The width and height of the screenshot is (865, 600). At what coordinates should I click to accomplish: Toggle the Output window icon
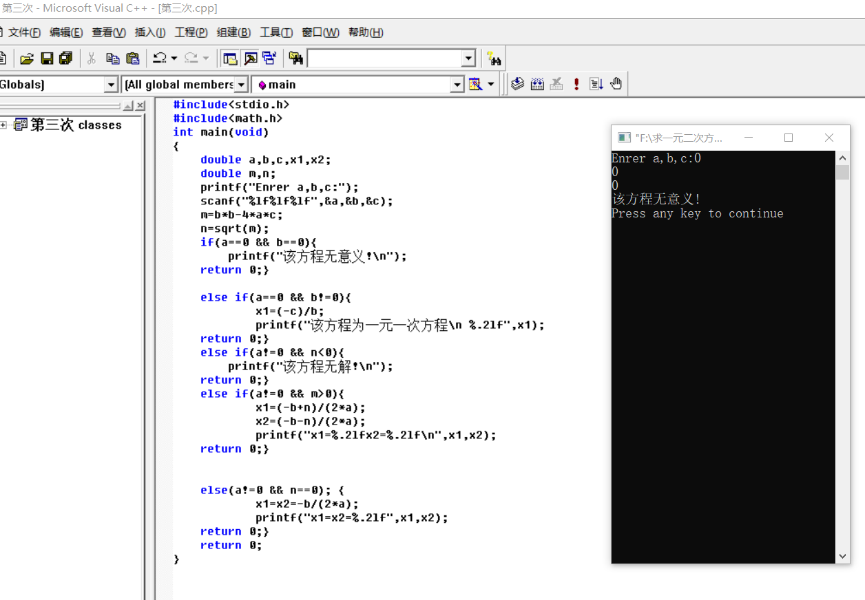(x=250, y=58)
